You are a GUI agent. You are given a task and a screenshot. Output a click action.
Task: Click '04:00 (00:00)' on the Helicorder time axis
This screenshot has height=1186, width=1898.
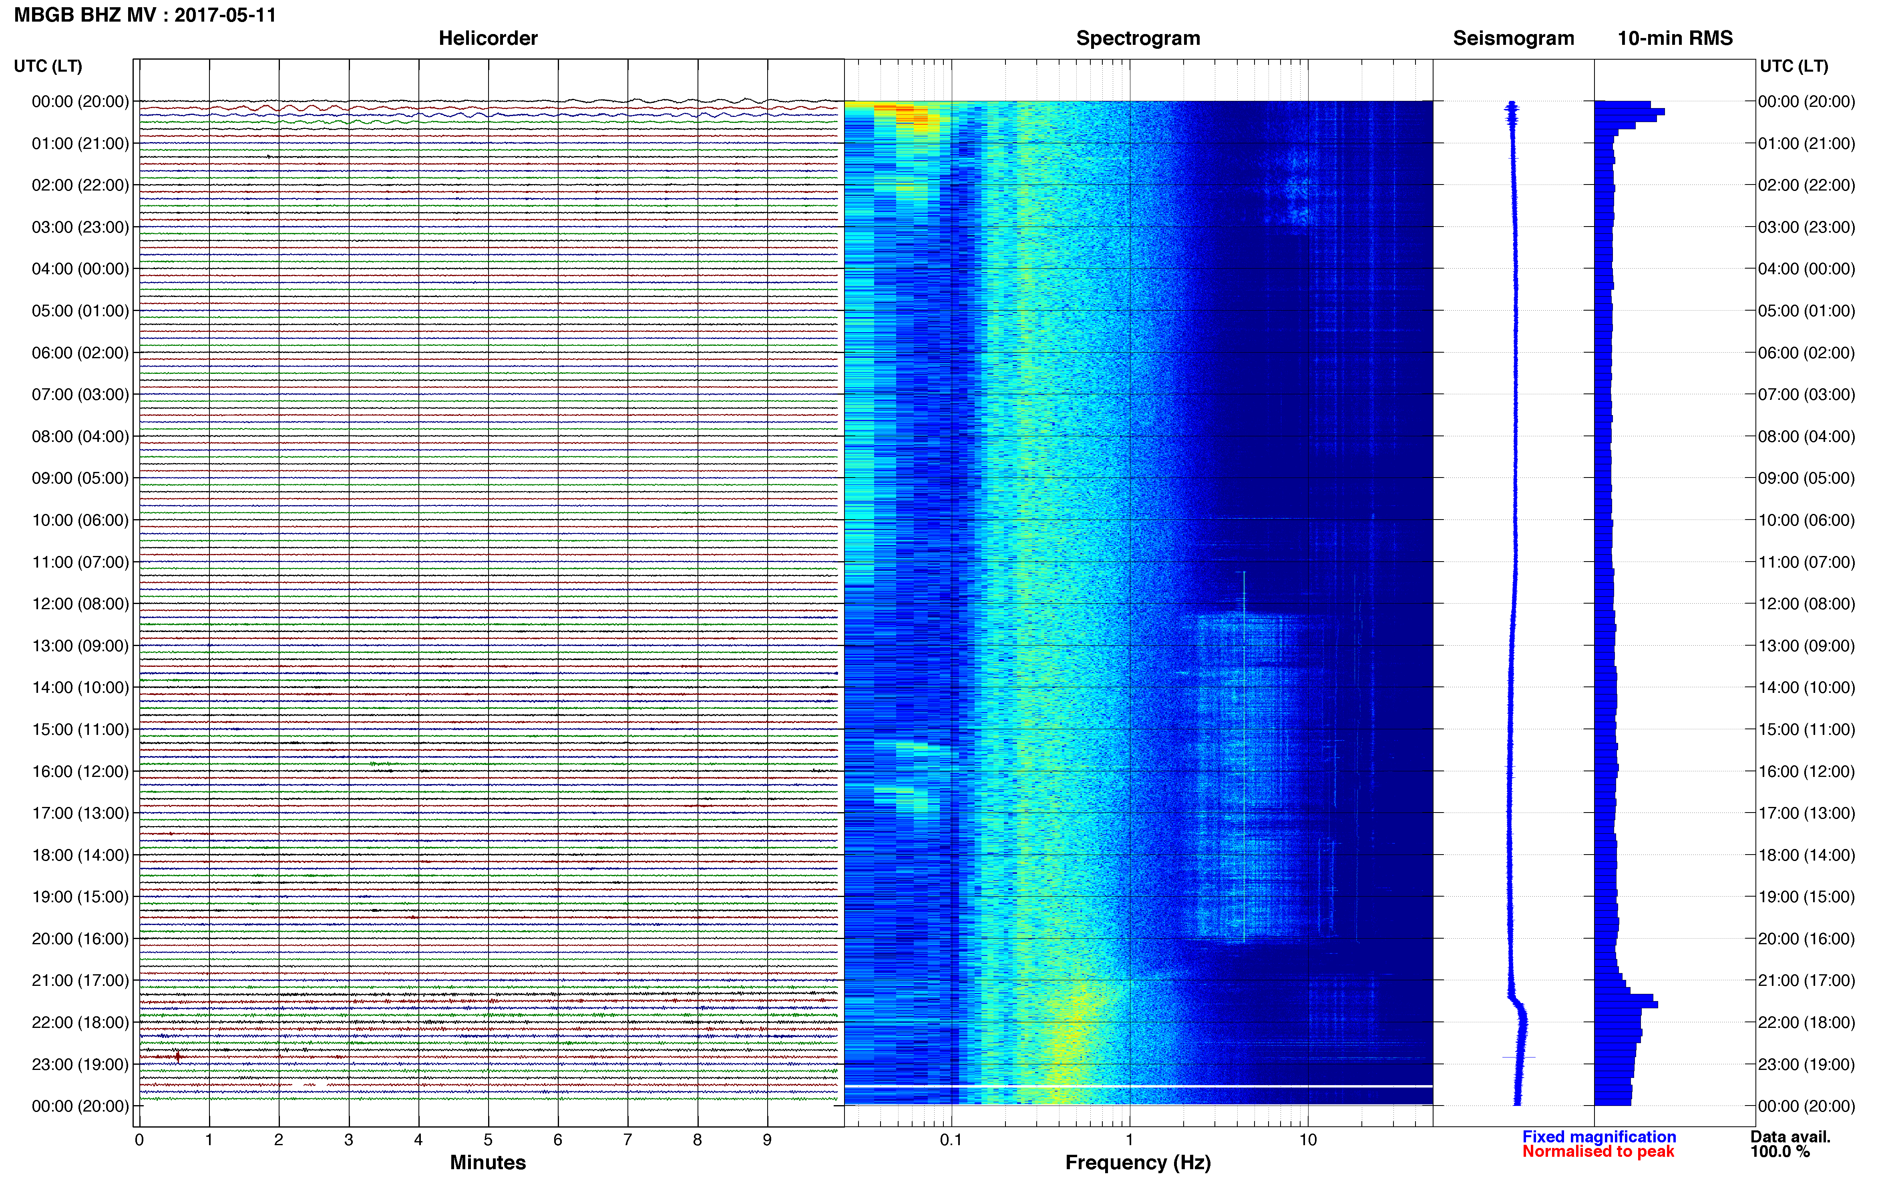[x=80, y=269]
